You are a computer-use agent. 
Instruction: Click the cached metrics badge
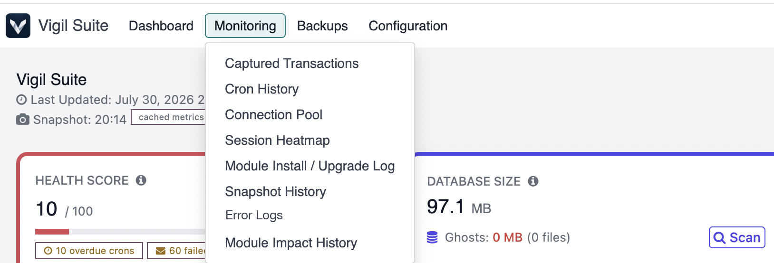pos(168,117)
